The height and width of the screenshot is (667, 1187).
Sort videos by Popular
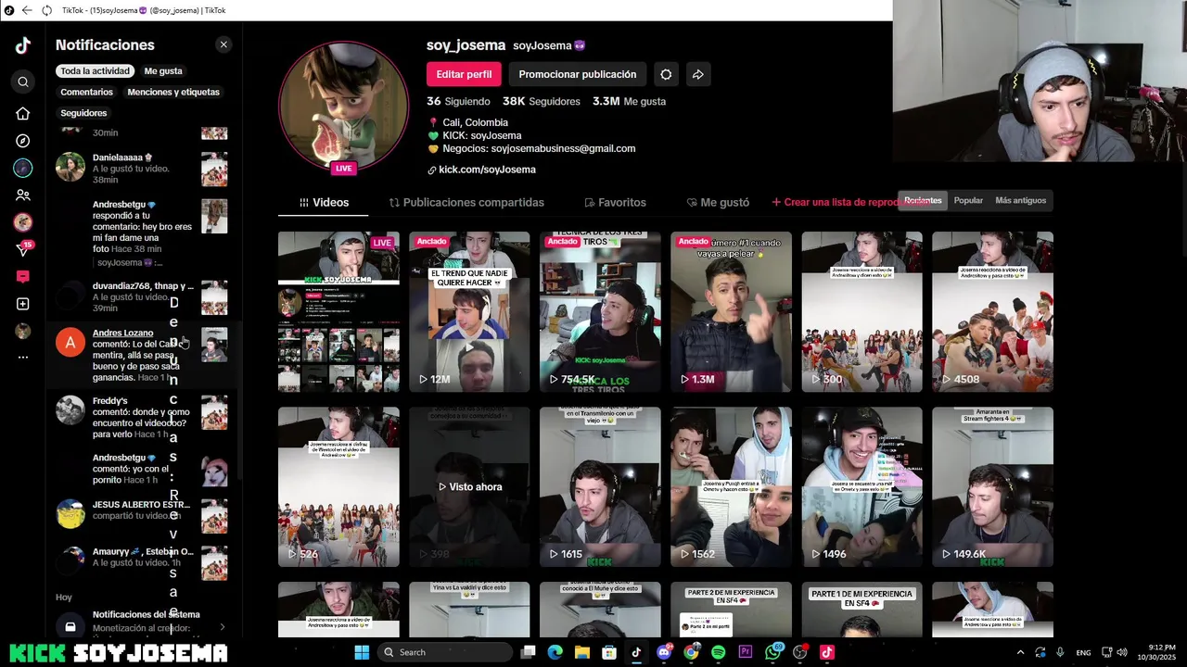[968, 200]
